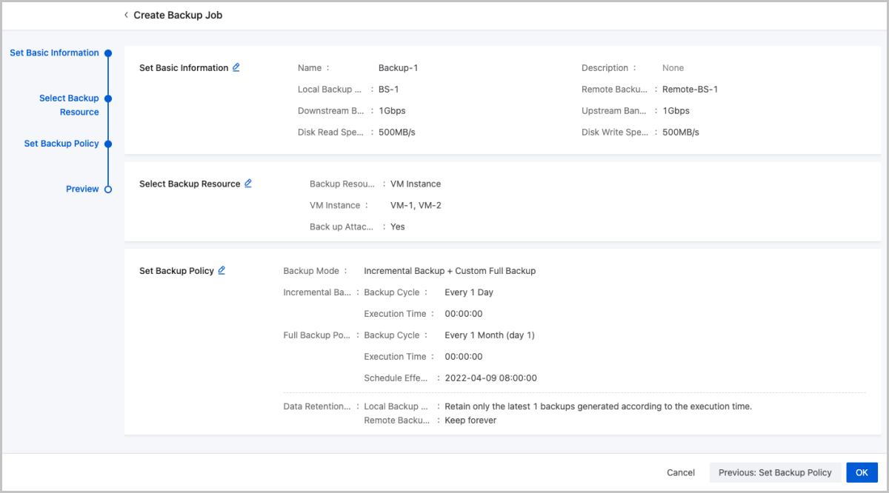Click edit pencil icon next to Set Backup Policy heading

pos(222,271)
